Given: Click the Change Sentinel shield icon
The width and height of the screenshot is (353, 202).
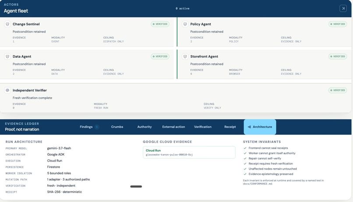Looking at the screenshot, I should pyautogui.click(x=7, y=24).
